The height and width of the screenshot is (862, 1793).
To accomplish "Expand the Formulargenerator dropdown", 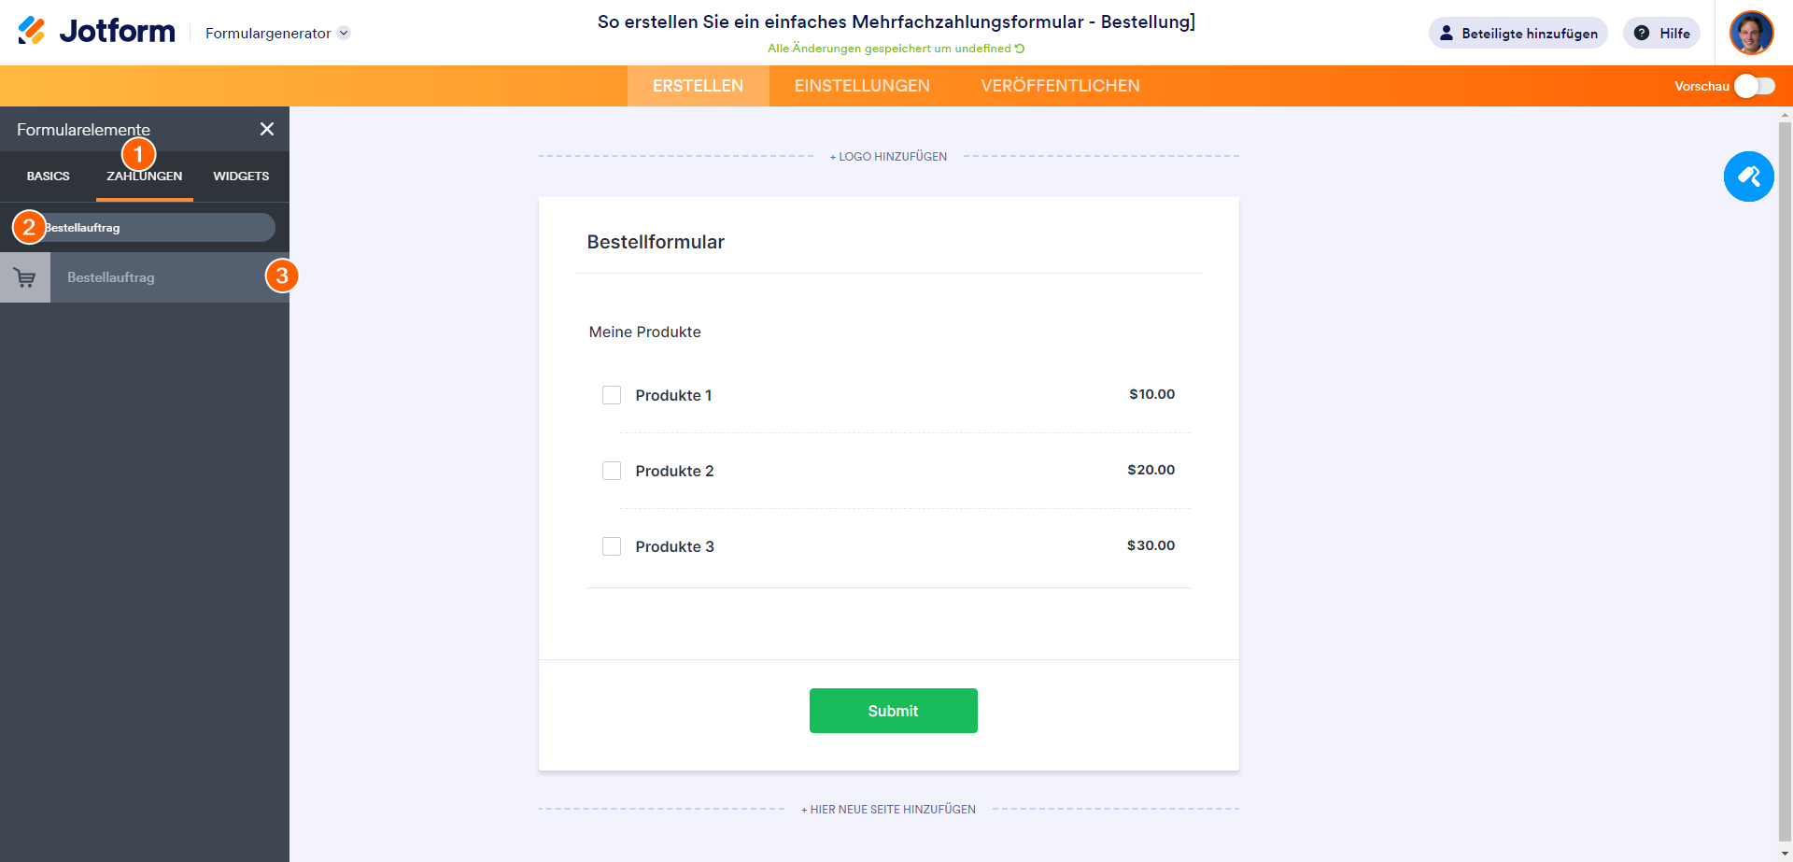I will coord(344,33).
